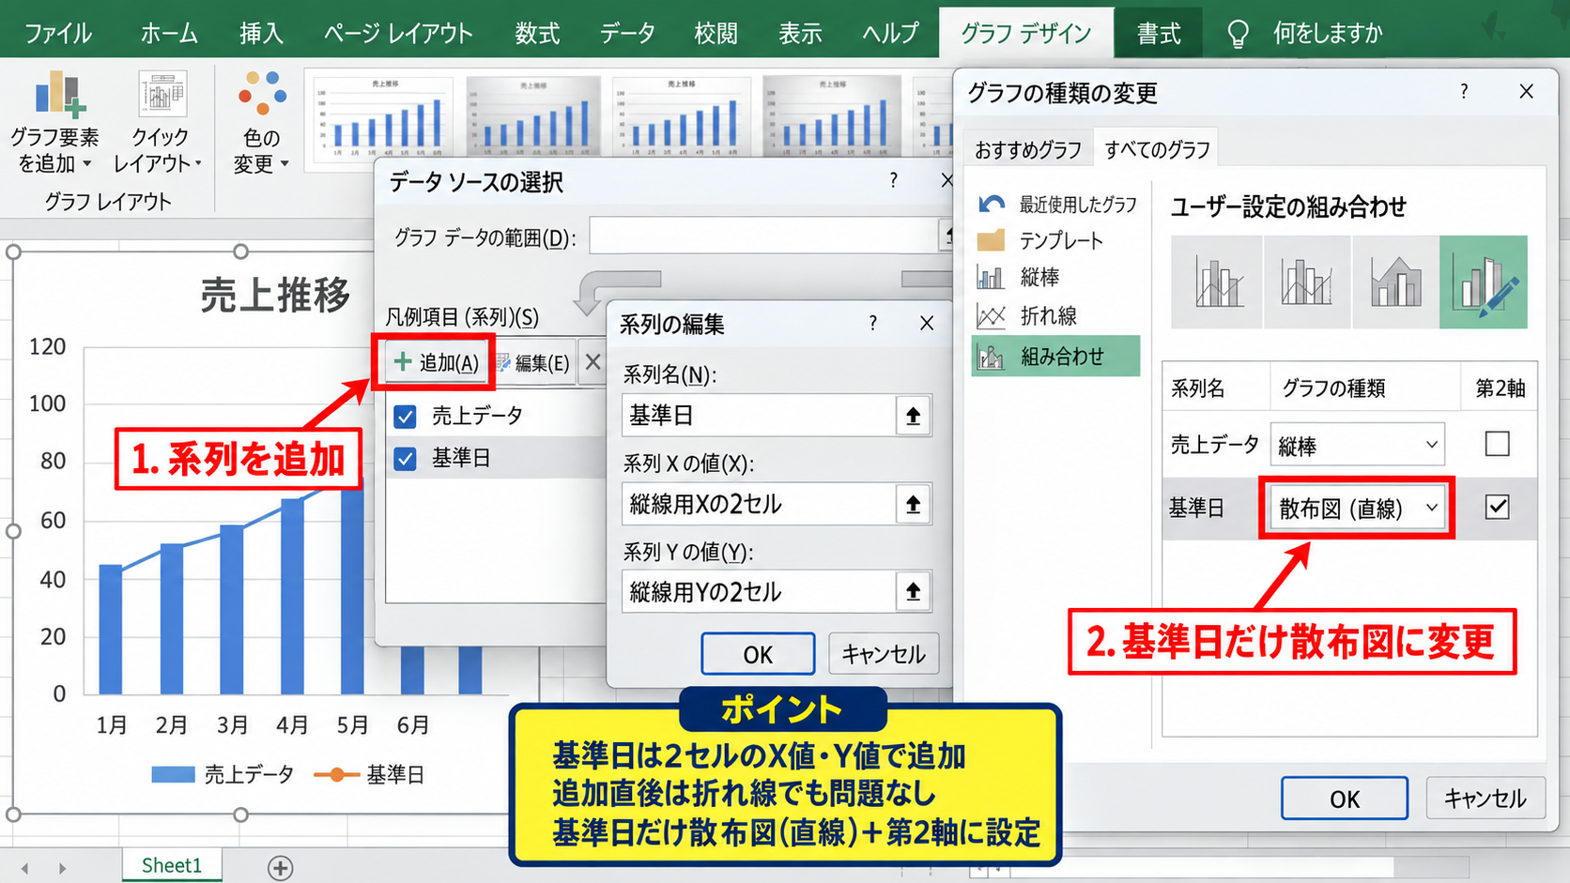Click 編集(E) series button
The width and height of the screenshot is (1570, 883).
click(532, 362)
